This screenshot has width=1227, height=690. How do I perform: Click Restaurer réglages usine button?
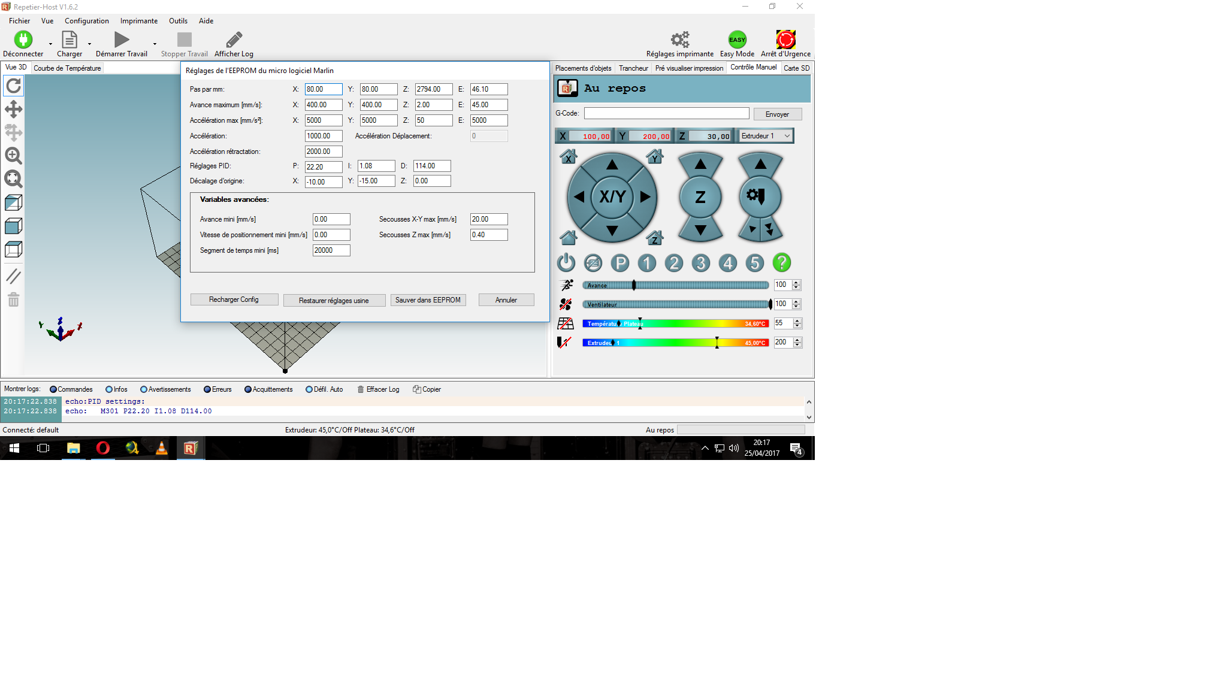tap(334, 301)
